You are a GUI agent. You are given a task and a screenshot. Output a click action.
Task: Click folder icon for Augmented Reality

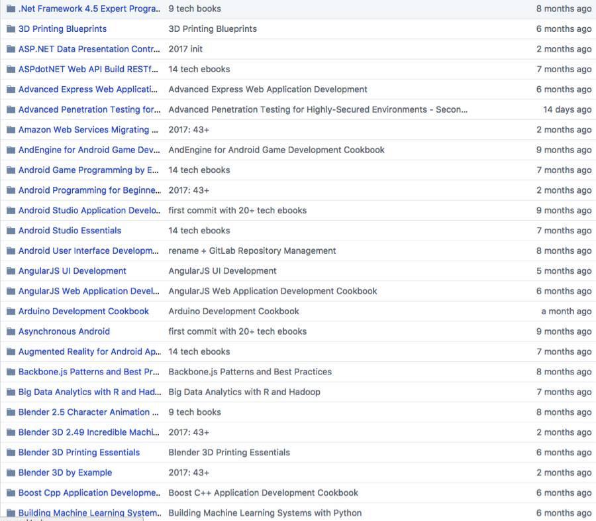pos(11,352)
